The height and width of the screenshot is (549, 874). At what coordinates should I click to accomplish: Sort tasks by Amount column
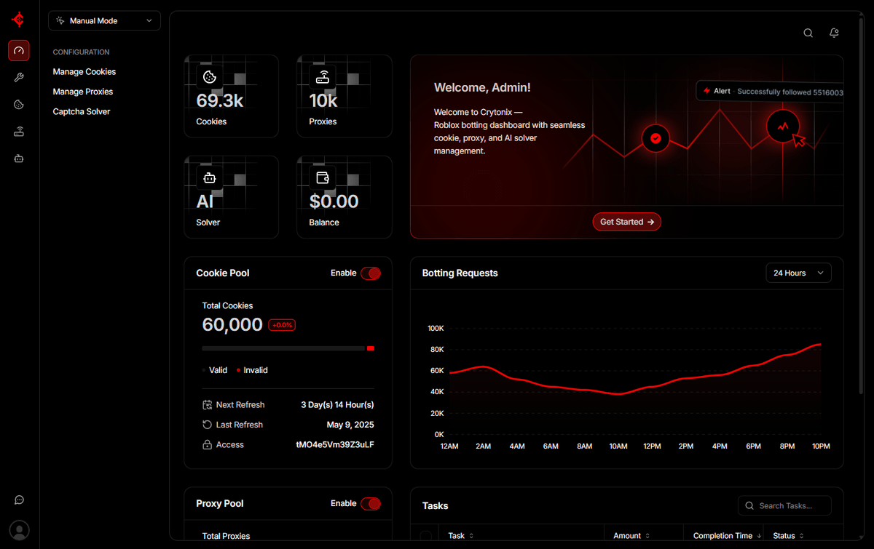631,536
